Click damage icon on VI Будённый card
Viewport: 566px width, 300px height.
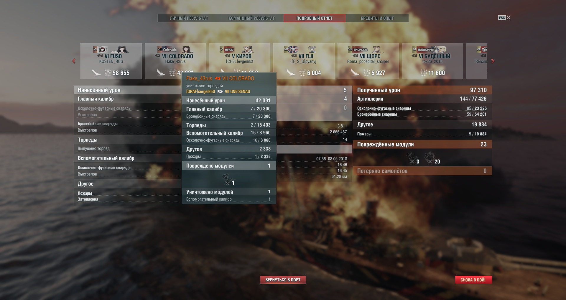[x=423, y=72]
